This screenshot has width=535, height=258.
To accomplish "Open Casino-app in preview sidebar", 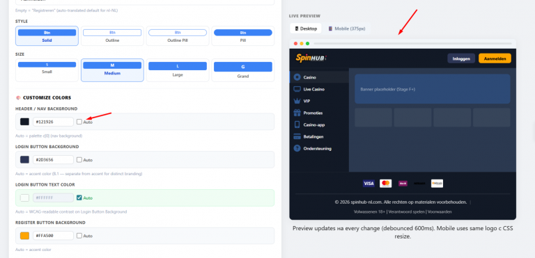I will [x=319, y=124].
